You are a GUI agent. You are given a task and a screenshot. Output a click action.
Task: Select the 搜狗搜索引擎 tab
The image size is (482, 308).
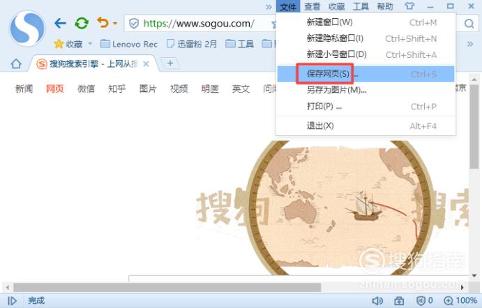(93, 64)
